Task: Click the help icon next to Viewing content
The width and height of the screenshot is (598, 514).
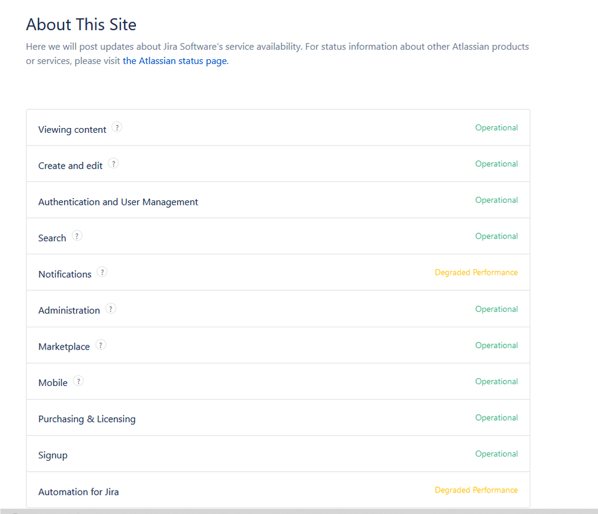Action: click(117, 127)
